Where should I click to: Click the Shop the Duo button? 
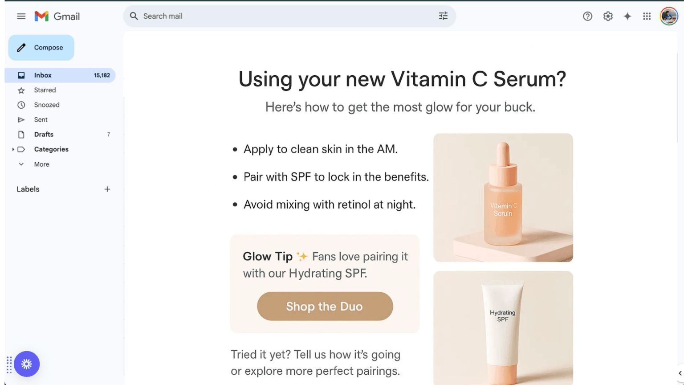[325, 306]
